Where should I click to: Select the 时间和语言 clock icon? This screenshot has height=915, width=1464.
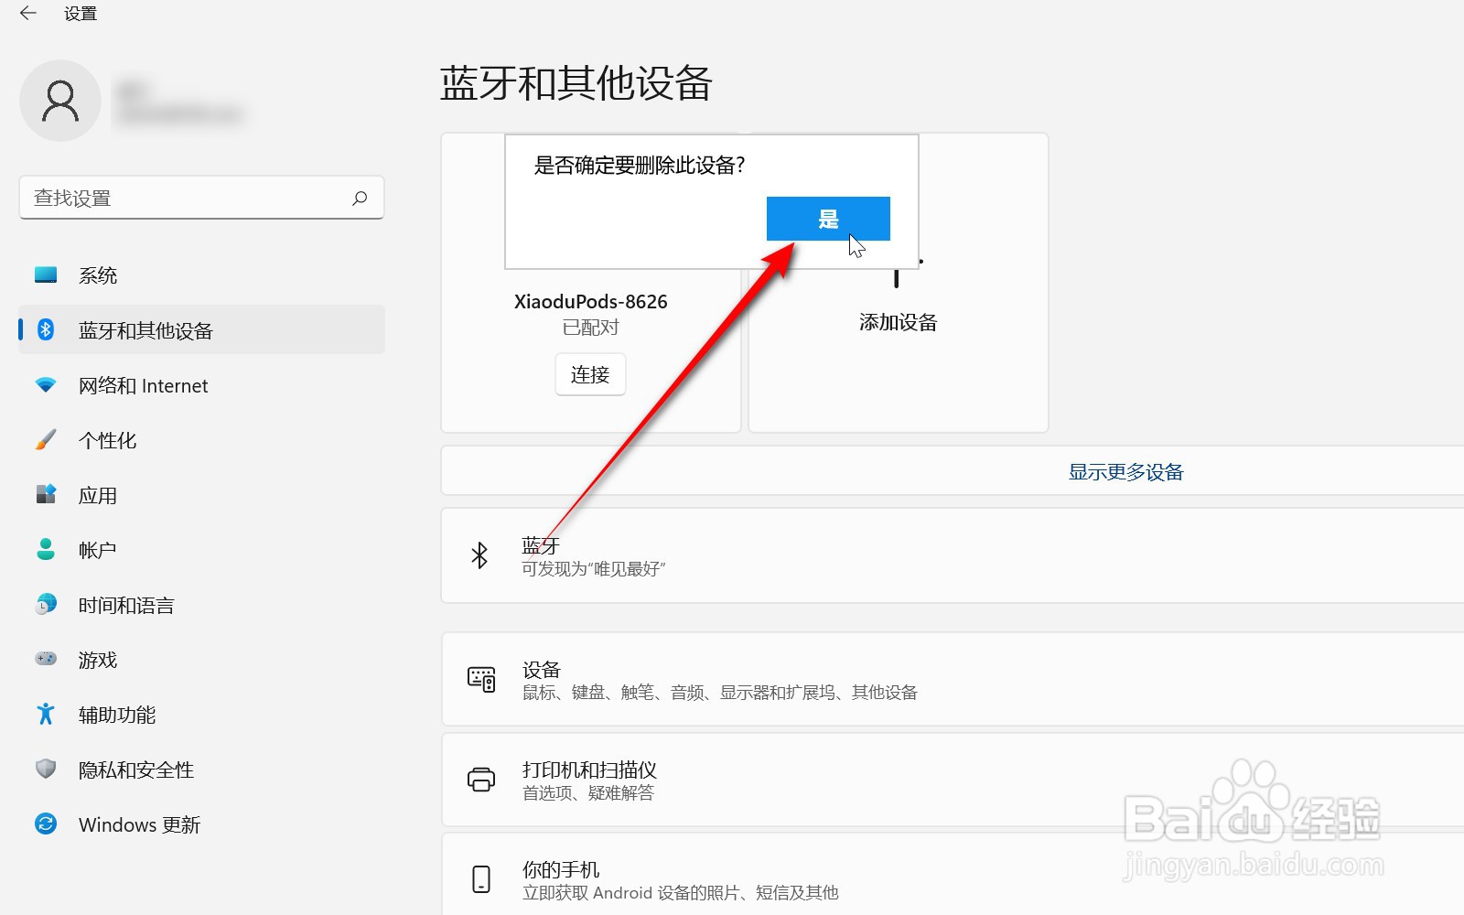pos(45,605)
